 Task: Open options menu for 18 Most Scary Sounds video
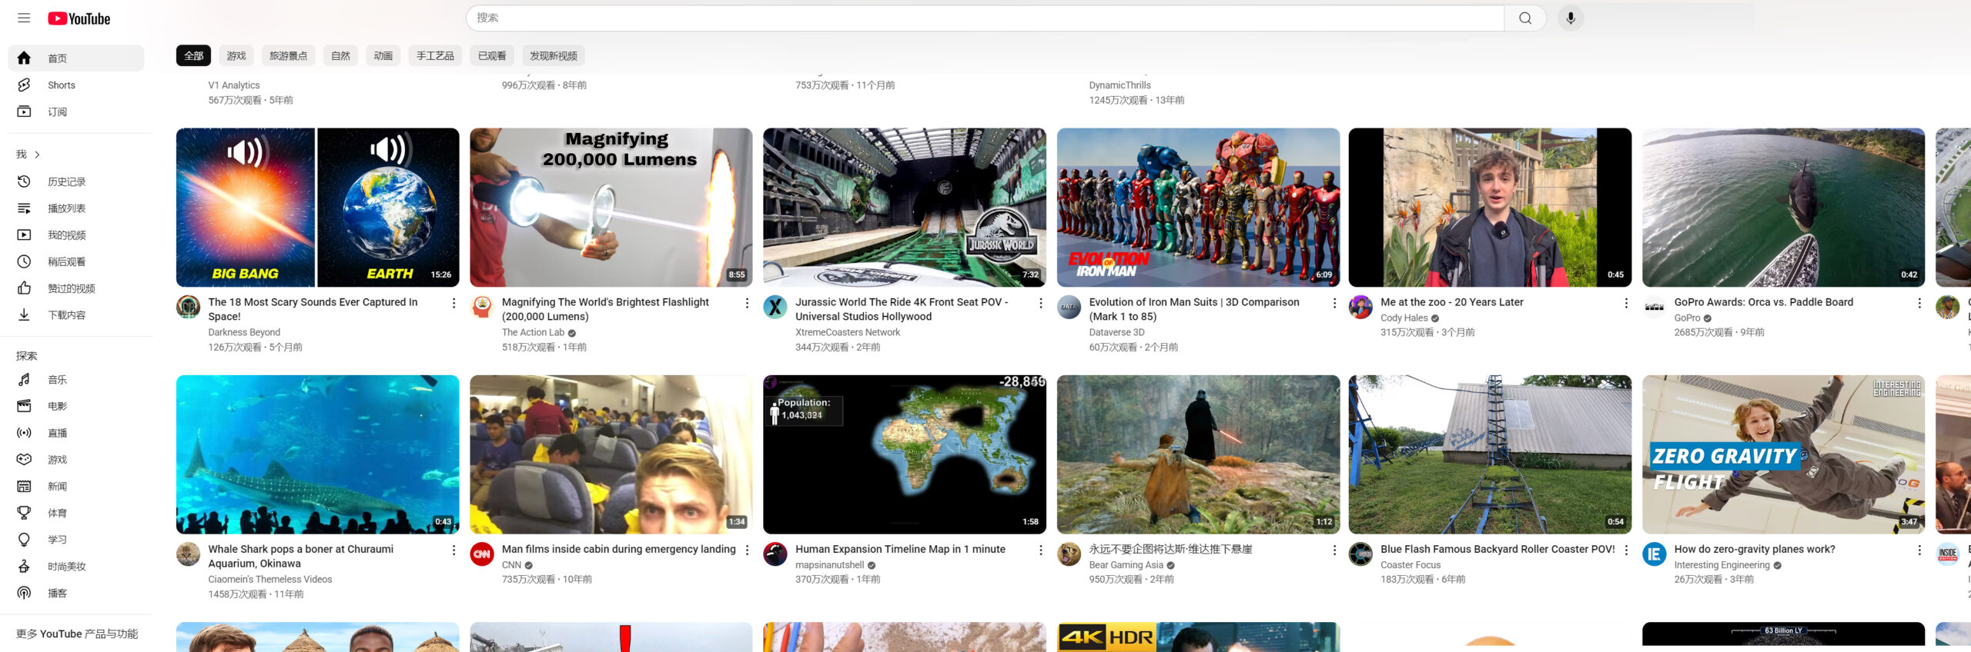[453, 304]
